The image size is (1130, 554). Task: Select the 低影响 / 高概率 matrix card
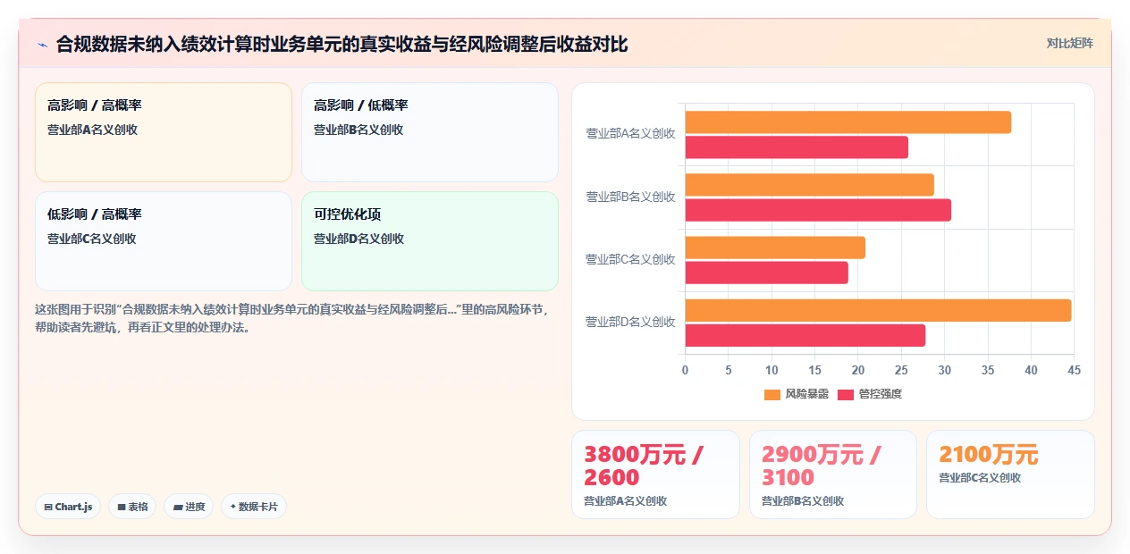[164, 241]
